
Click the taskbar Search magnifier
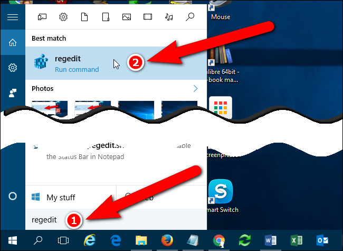tap(38, 240)
